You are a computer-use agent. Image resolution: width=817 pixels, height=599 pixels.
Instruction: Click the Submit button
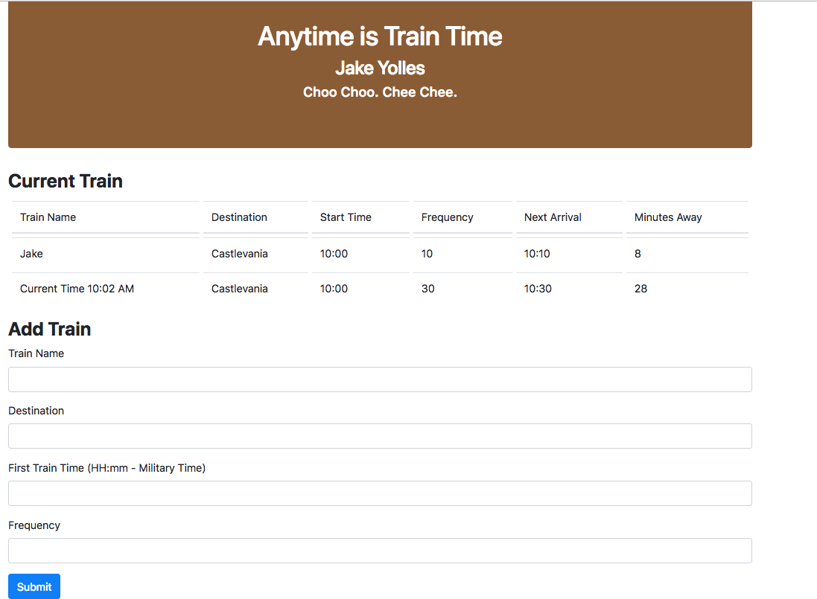[x=34, y=586]
